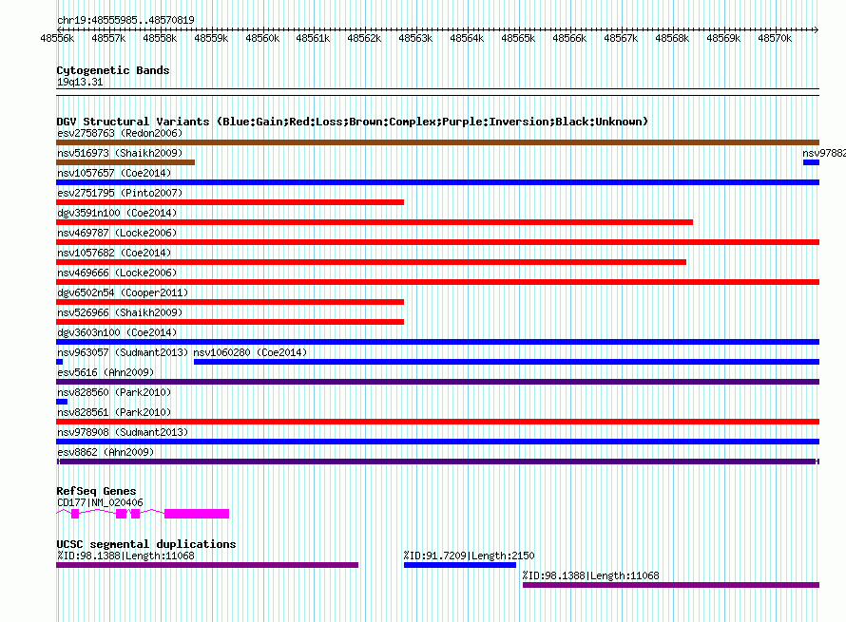
Task: Click the nsv1057657 (Coe2014) blue gain bar
Action: coord(437,182)
